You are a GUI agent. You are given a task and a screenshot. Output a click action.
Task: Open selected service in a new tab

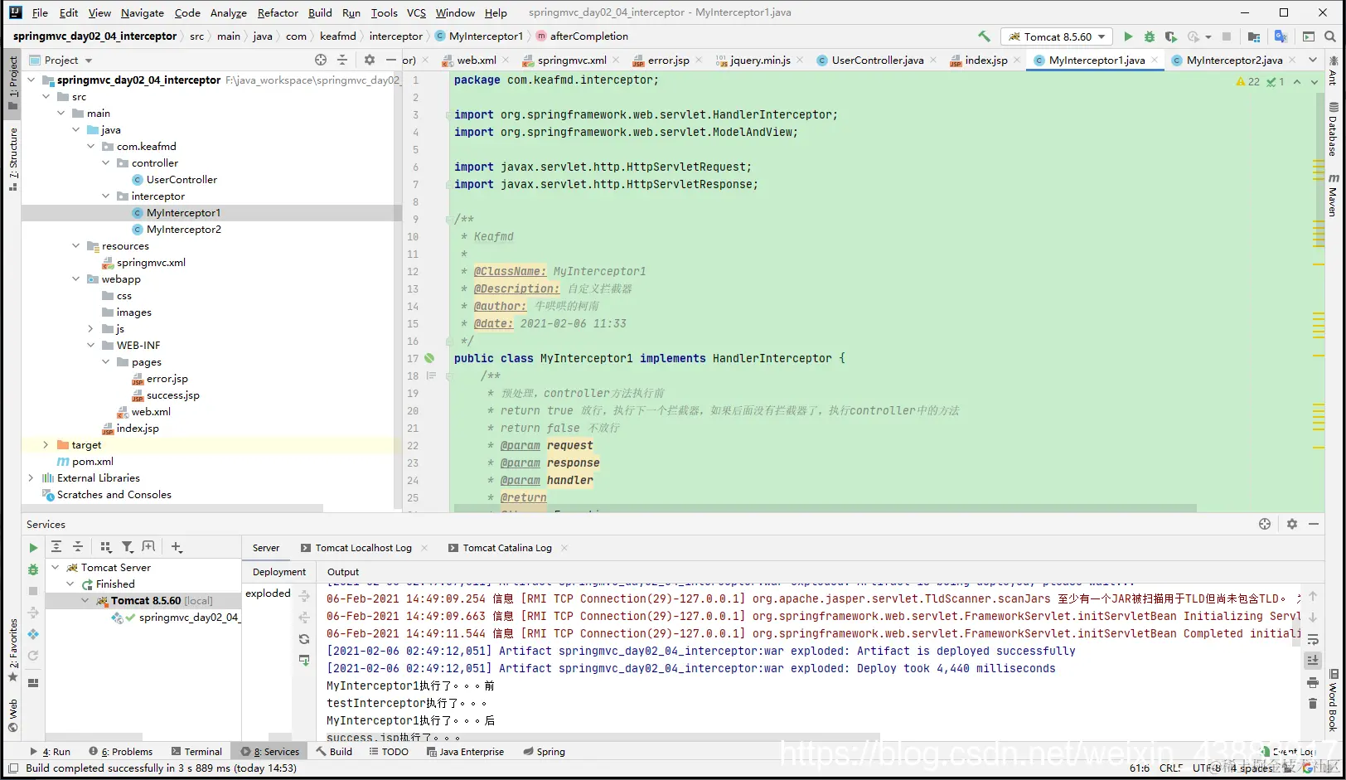click(148, 547)
